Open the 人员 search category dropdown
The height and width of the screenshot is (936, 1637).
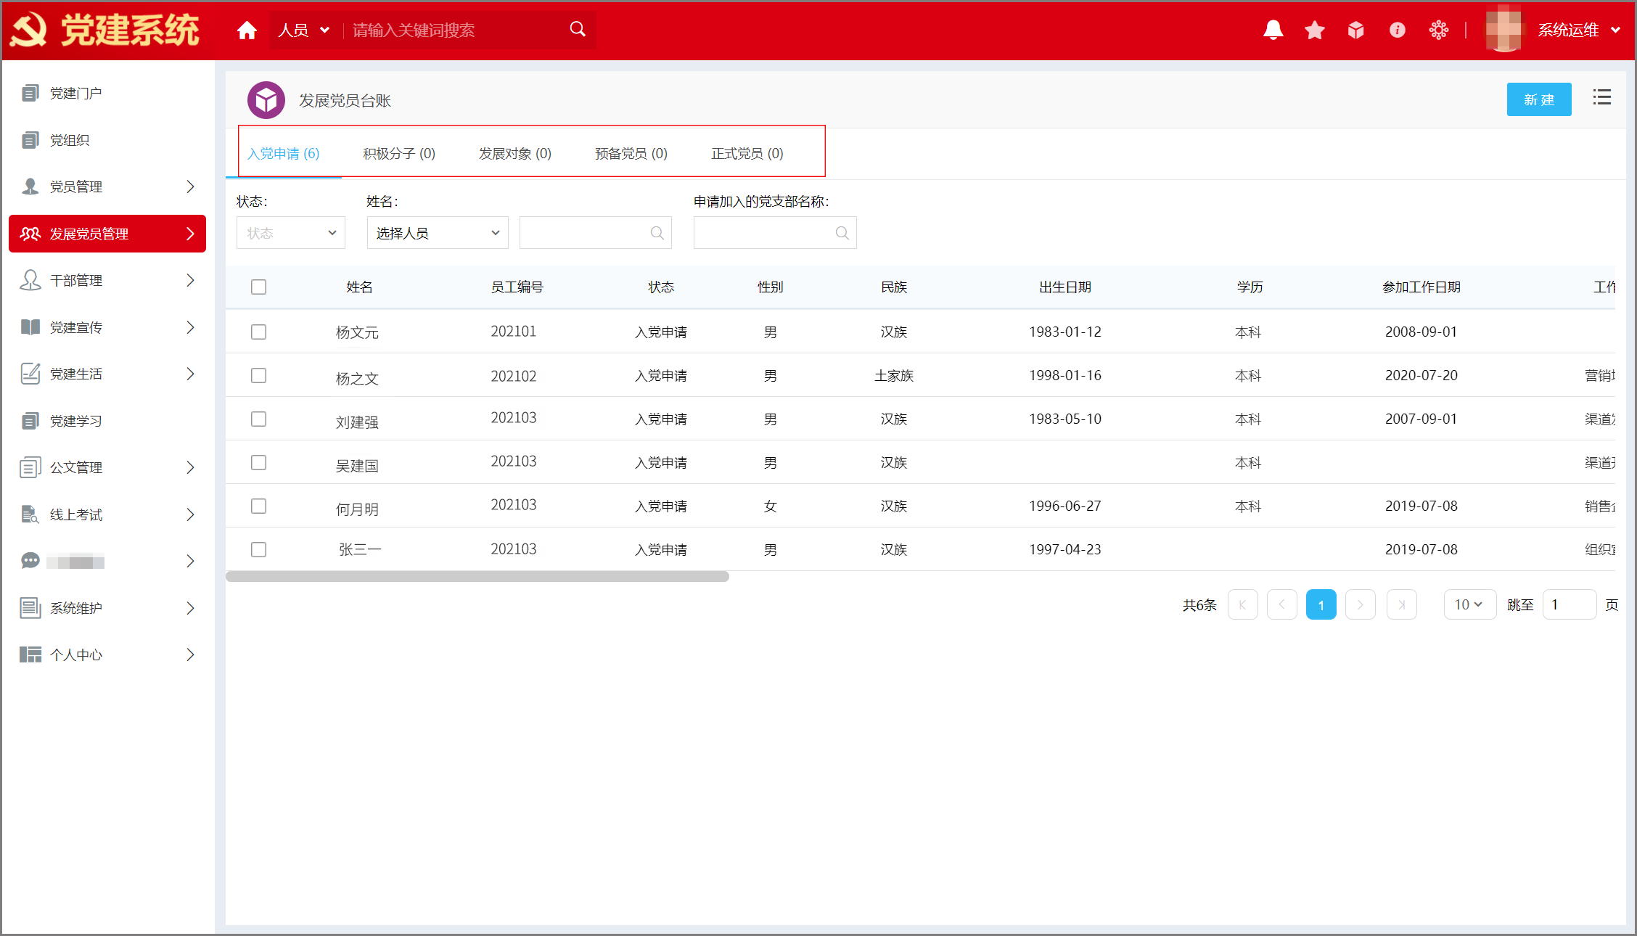point(304,30)
